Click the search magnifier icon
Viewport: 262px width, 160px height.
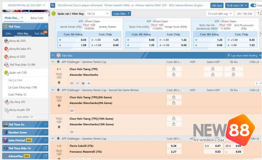click(x=53, y=5)
